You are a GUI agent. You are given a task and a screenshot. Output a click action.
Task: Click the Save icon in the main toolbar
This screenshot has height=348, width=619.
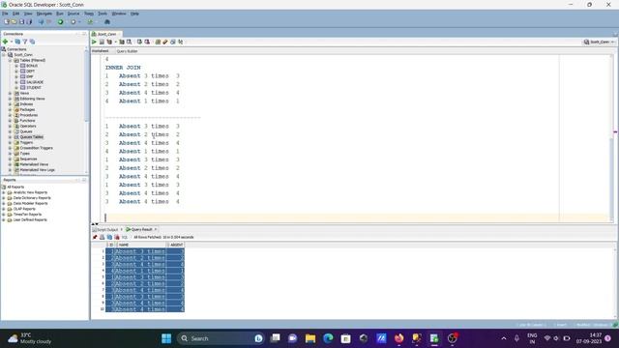[x=21, y=22]
